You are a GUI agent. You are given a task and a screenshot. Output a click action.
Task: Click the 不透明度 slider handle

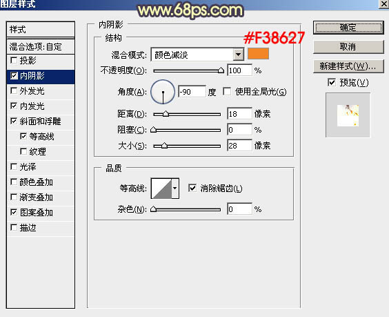[x=221, y=70]
